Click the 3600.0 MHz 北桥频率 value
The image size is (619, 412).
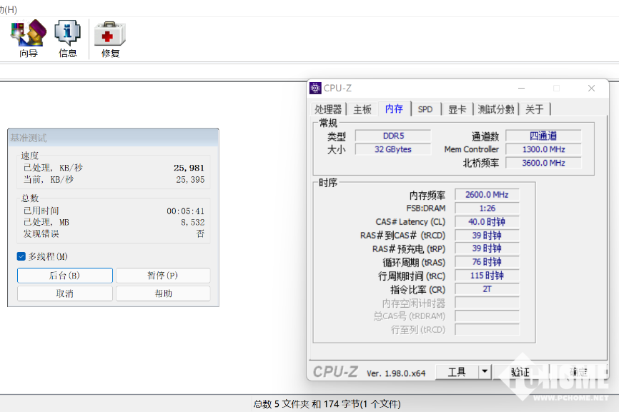pyautogui.click(x=544, y=163)
